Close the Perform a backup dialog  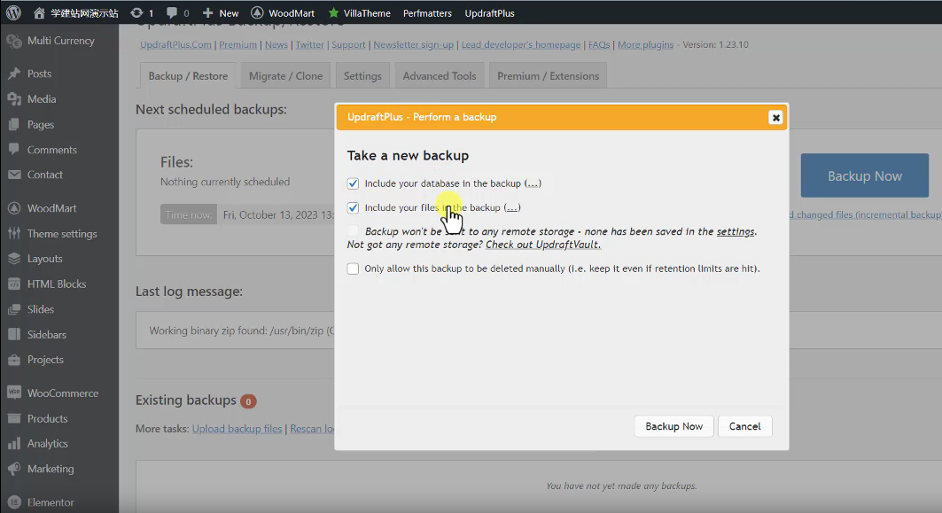coord(775,117)
